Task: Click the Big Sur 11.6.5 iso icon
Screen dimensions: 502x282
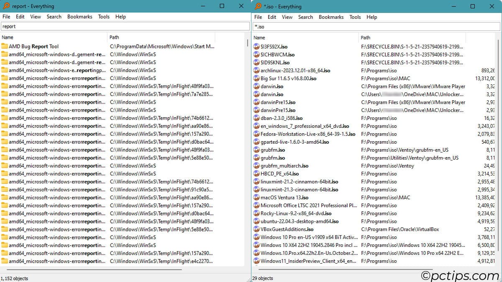Action: (x=256, y=78)
